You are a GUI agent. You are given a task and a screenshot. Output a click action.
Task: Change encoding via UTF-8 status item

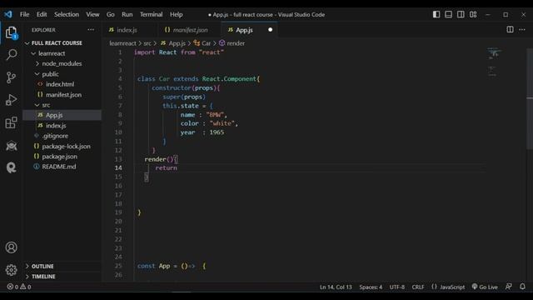pyautogui.click(x=396, y=287)
